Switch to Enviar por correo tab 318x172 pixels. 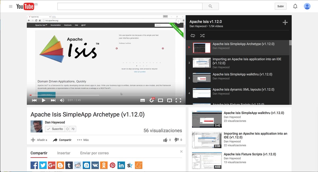click(94, 153)
